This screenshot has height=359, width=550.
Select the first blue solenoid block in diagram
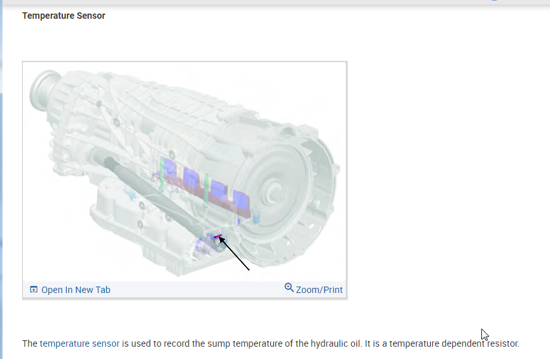170,168
